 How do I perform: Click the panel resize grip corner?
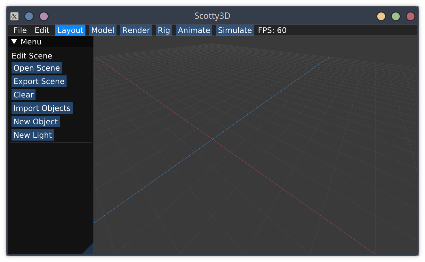pyautogui.click(x=90, y=250)
